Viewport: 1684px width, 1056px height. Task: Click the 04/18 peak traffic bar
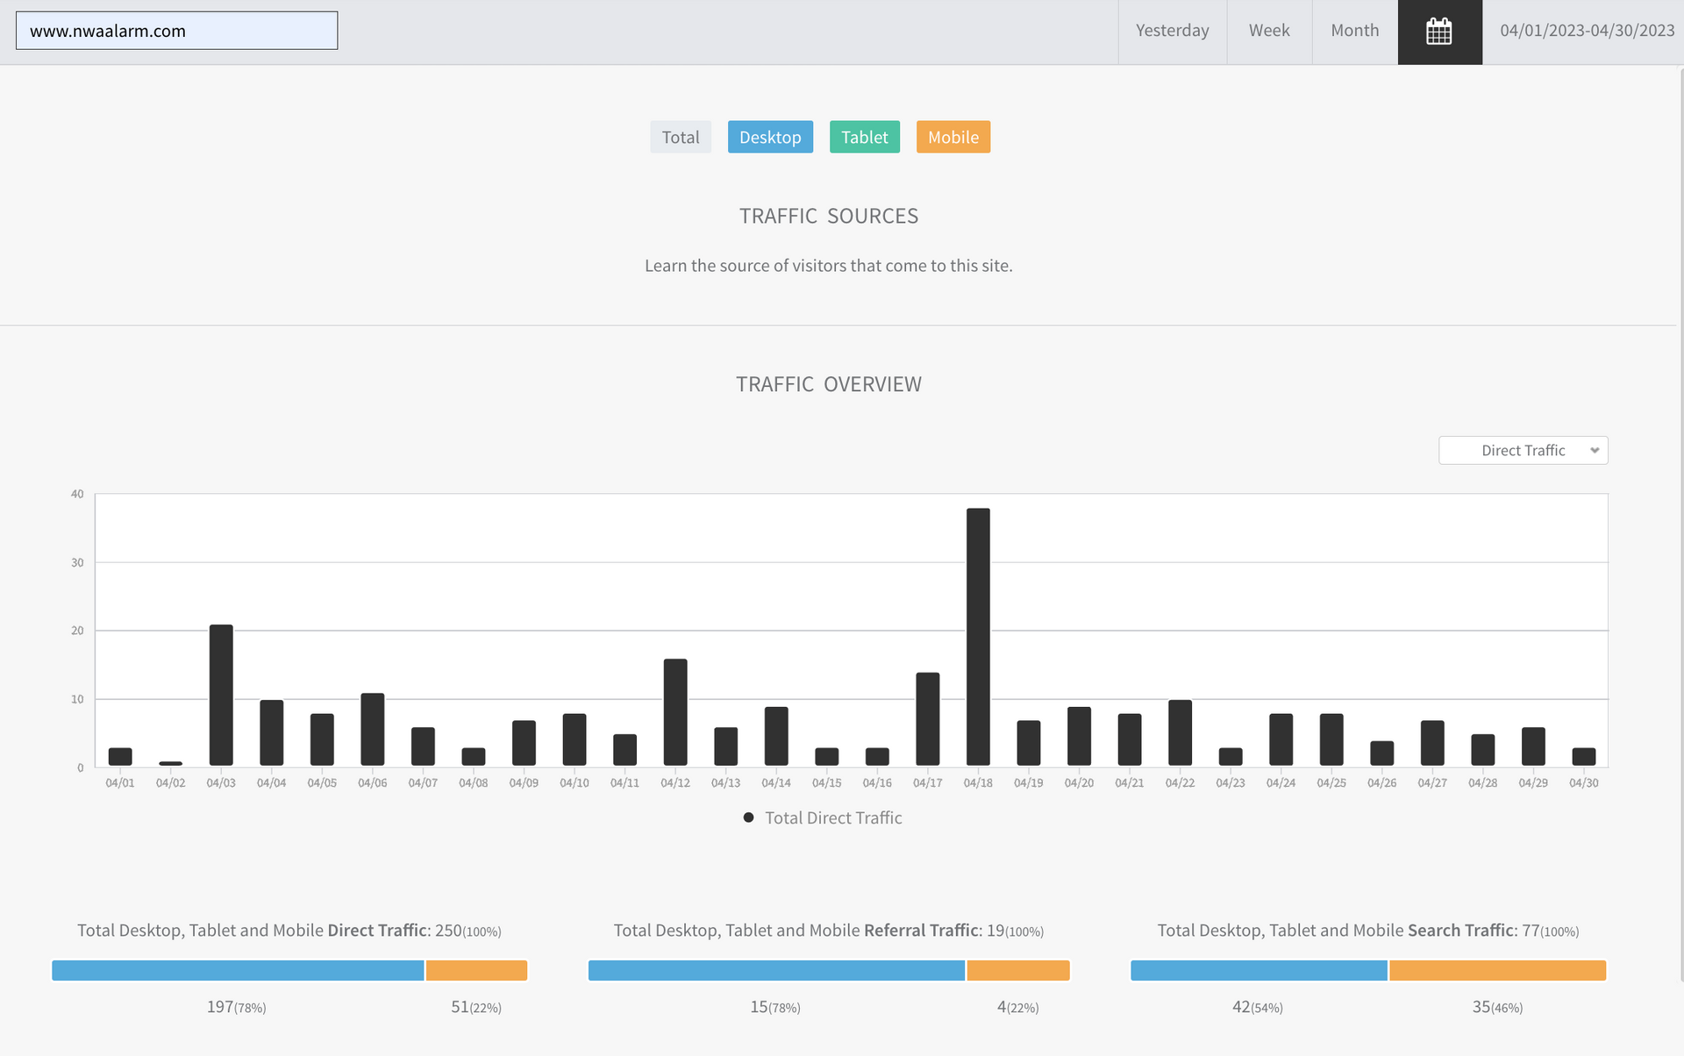pos(978,636)
